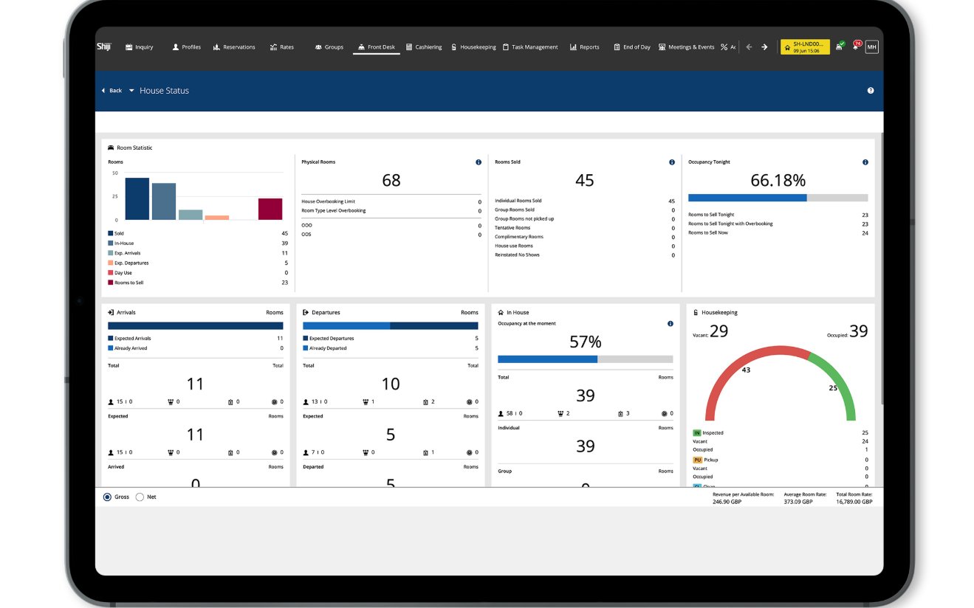Click the backward navigation arrow in top bar
974x608 pixels.
point(749,47)
